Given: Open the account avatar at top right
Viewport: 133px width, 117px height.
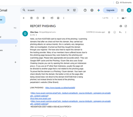Looking at the screenshot, I should pyautogui.click(x=129, y=10).
